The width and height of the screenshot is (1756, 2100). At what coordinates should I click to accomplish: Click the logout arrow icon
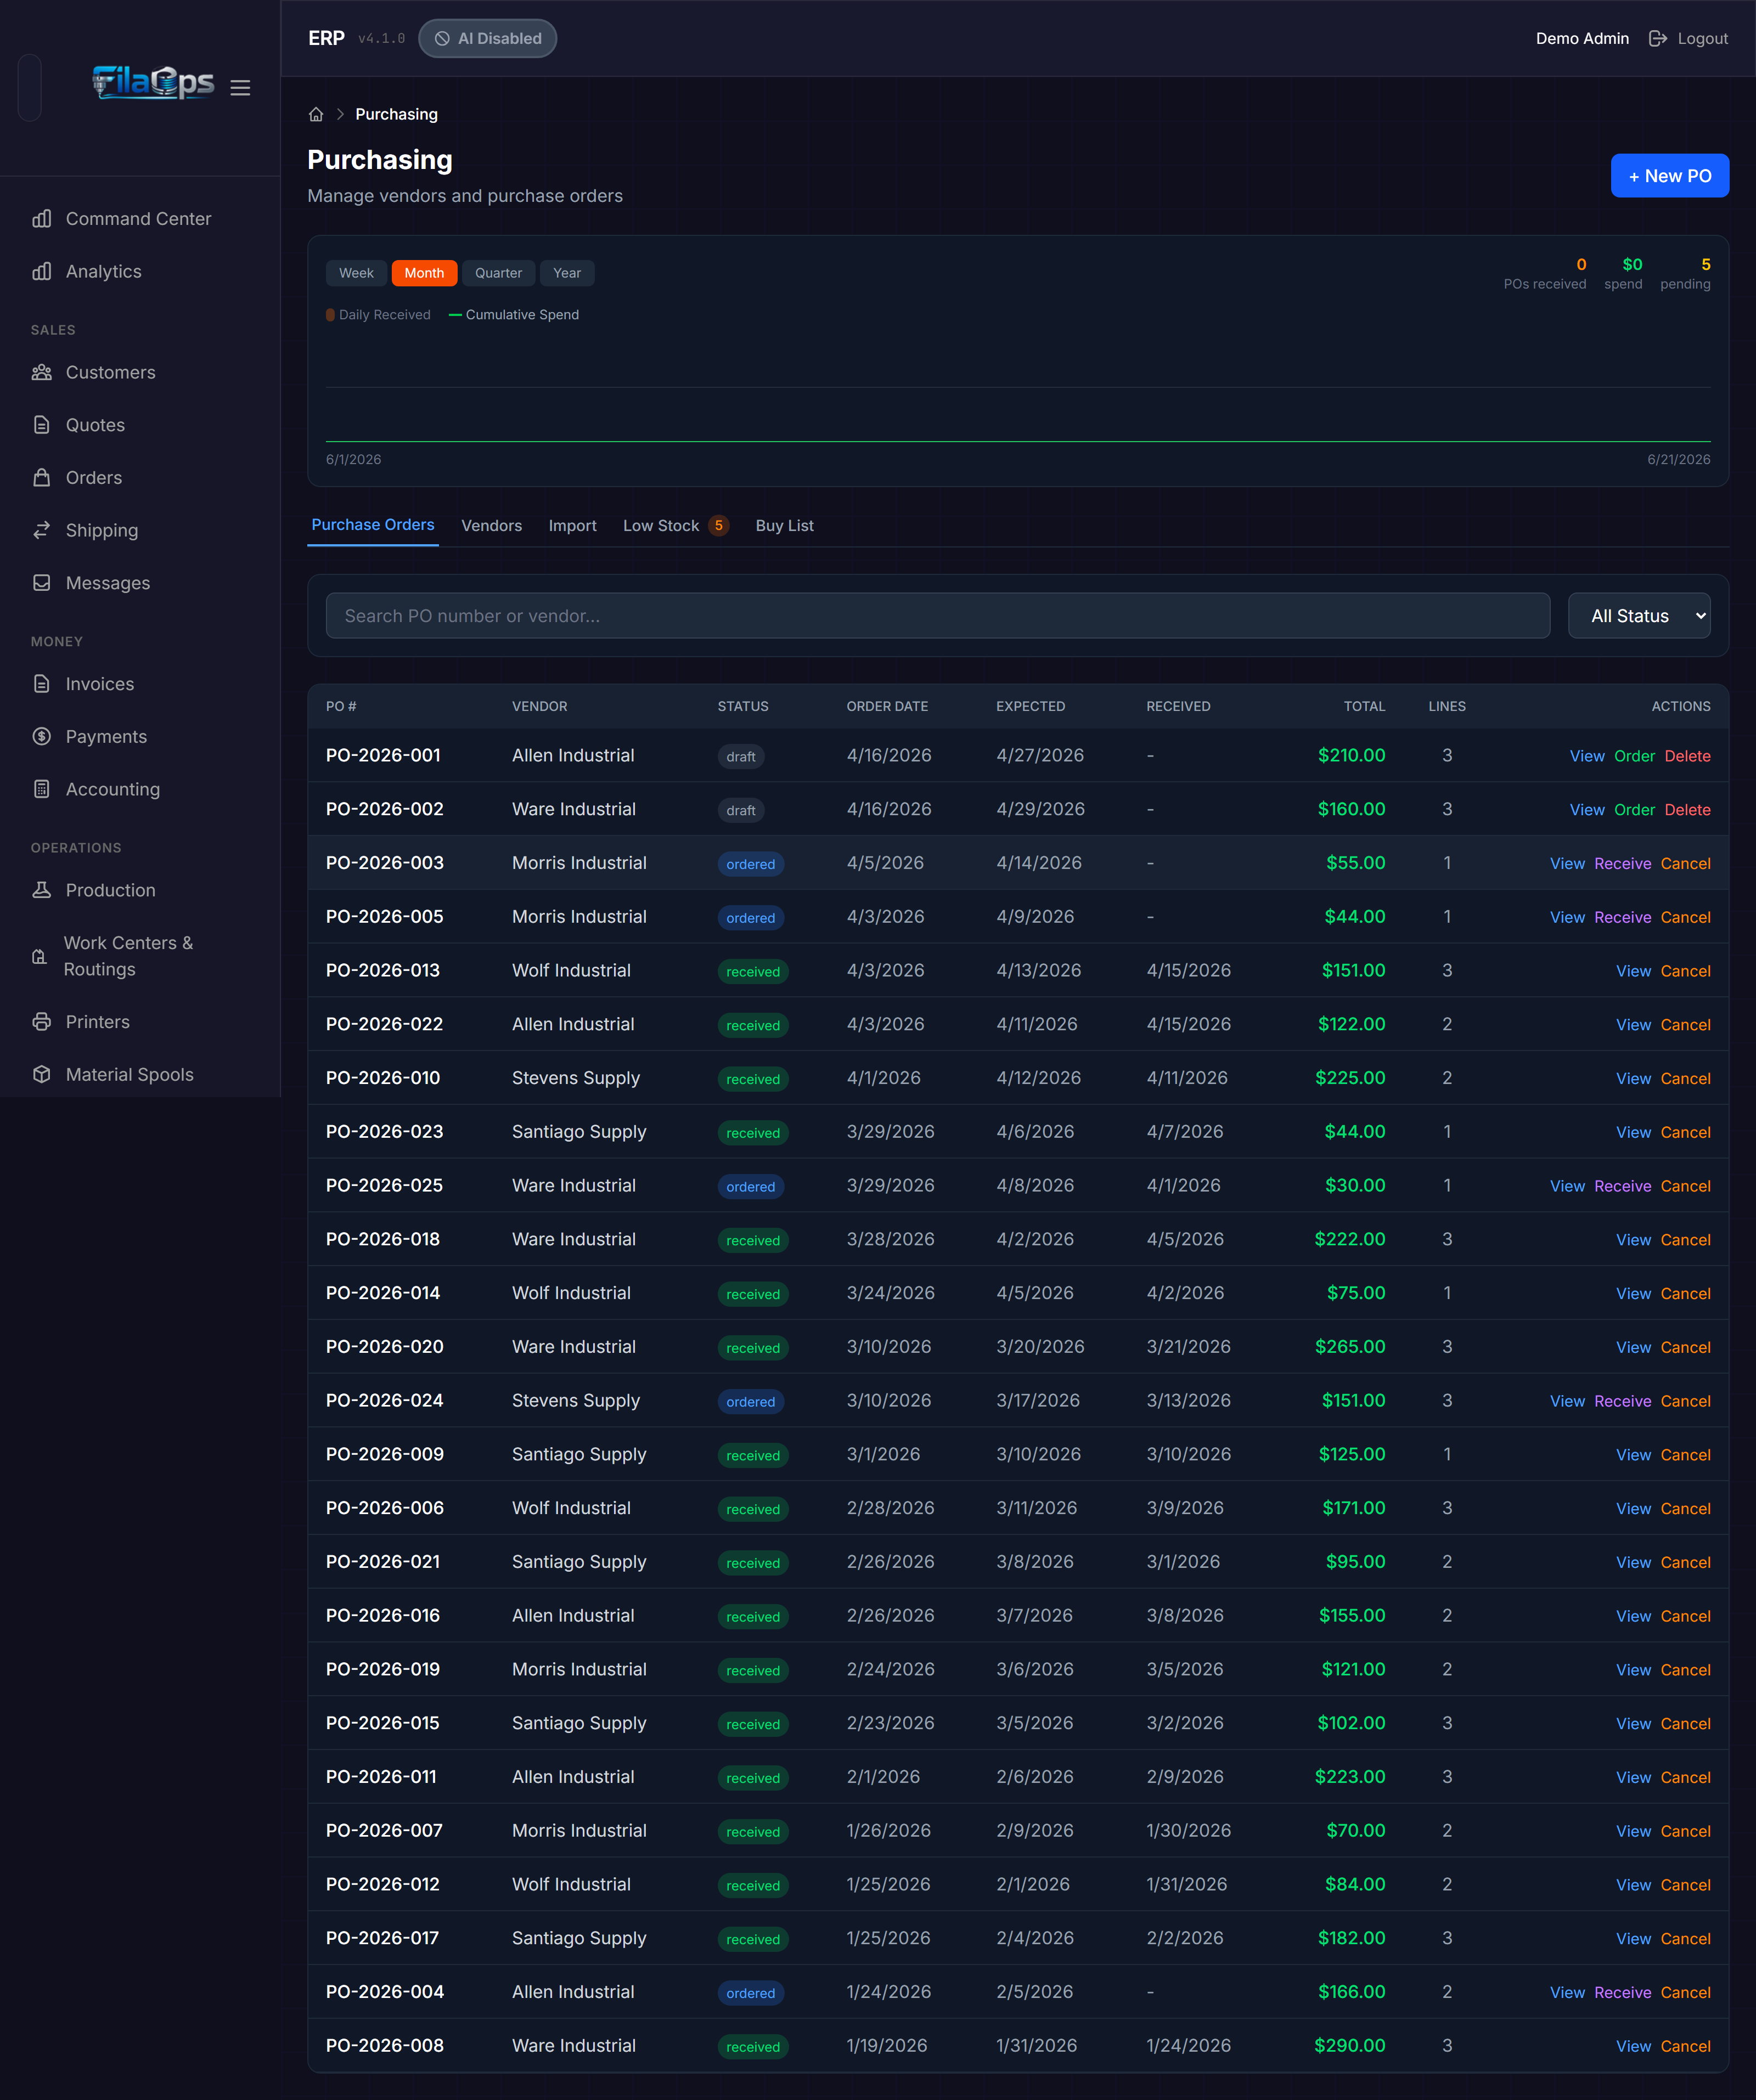[x=1658, y=39]
